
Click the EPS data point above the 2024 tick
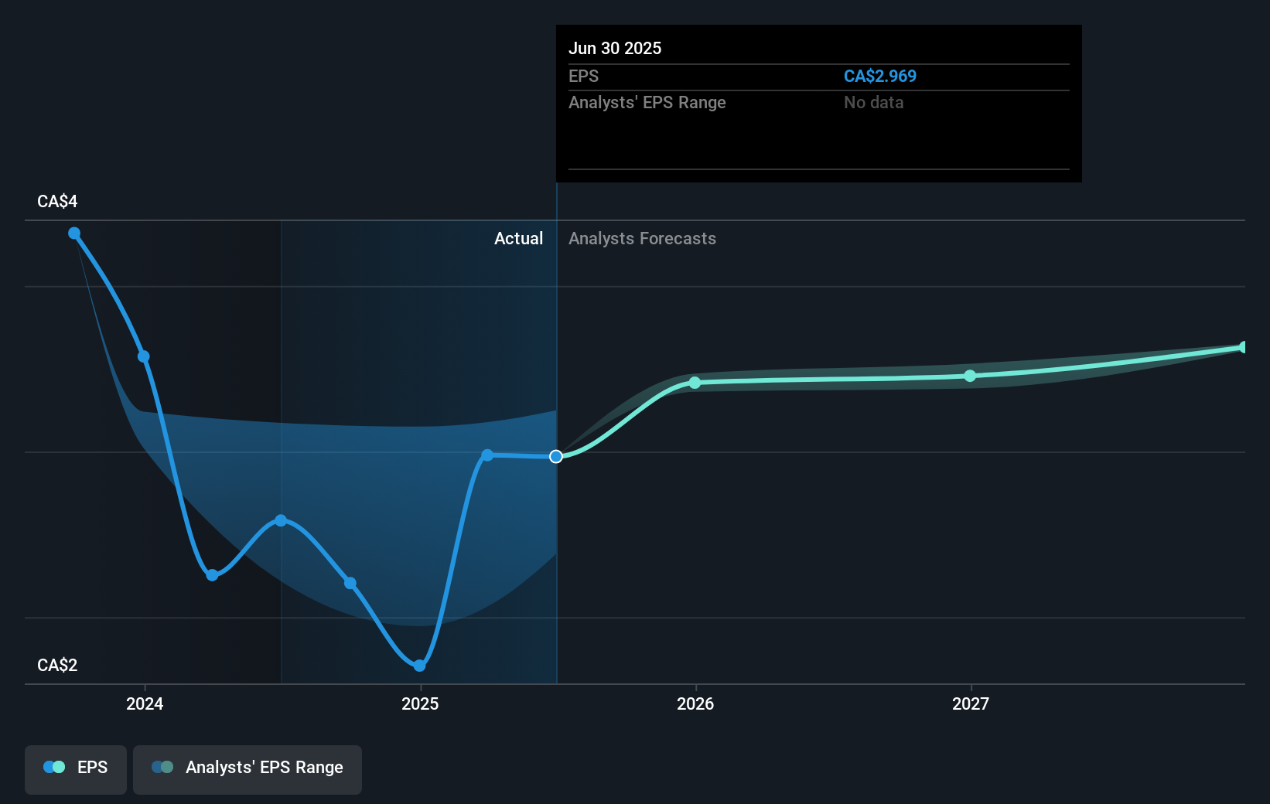(x=144, y=356)
